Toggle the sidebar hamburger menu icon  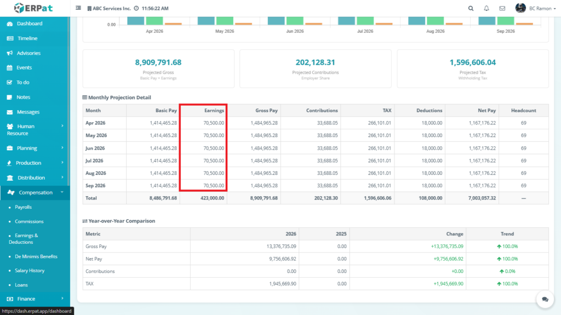click(78, 8)
